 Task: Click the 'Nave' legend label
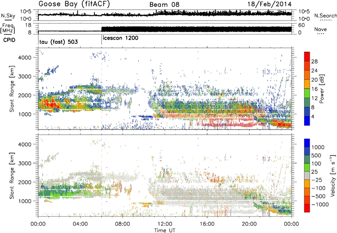point(321,29)
